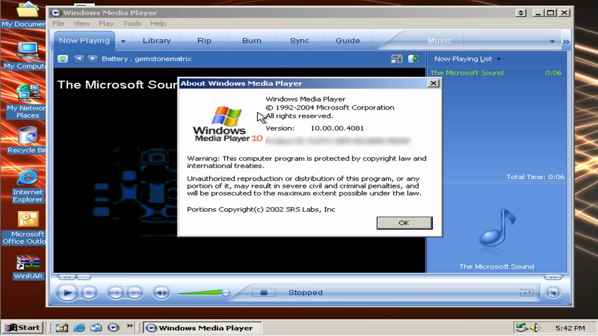Image resolution: width=598 pixels, height=336 pixels.
Task: Launch Media Player from Quick Launch
Action: click(x=113, y=328)
